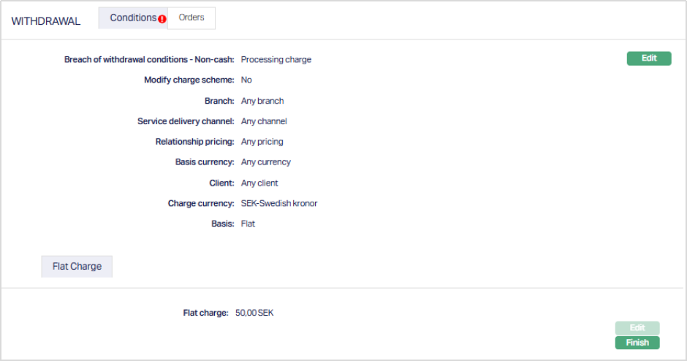Screen dimensions: 687x361
Task: Click the 'Any client' value
Action: (x=259, y=183)
